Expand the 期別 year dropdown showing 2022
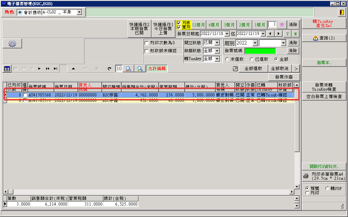348x217 pixels. click(x=255, y=43)
